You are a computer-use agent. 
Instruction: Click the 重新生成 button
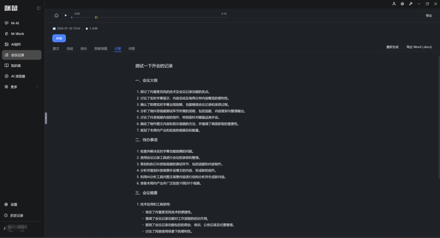tap(392, 47)
